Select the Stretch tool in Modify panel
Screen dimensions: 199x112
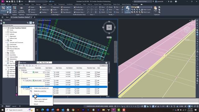click(102, 12)
